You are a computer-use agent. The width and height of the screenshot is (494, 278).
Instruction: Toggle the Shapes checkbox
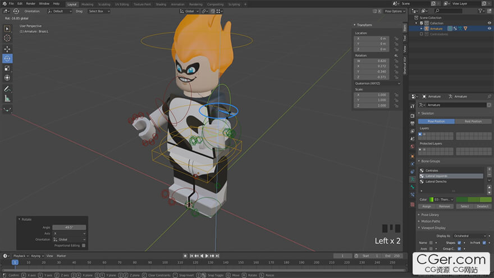459,243
